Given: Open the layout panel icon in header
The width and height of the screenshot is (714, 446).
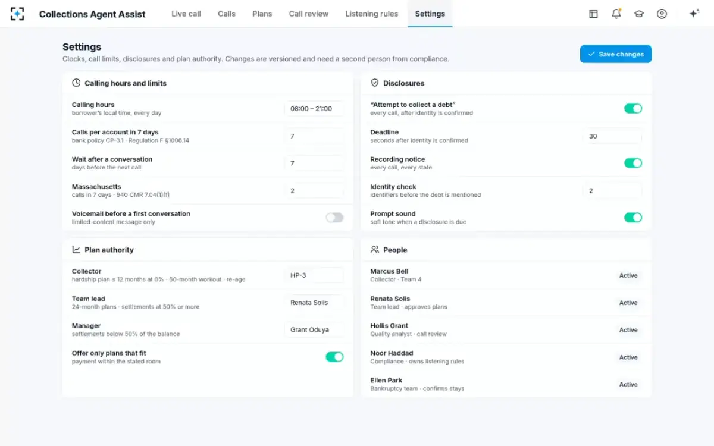Looking at the screenshot, I should [x=593, y=14].
